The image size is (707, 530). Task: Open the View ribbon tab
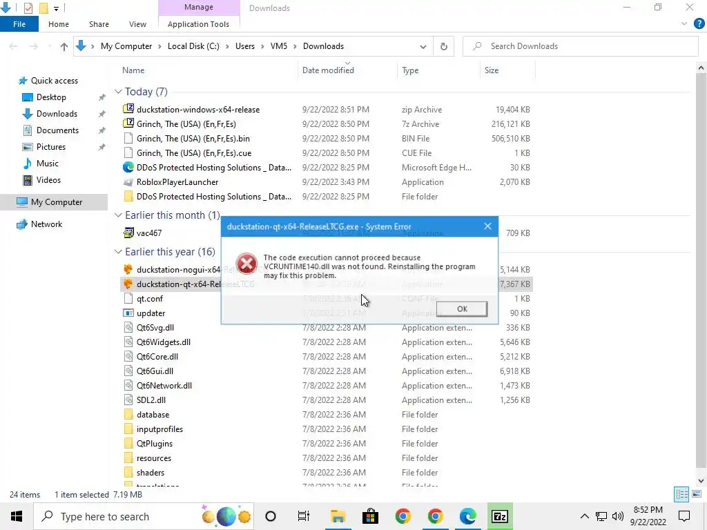click(137, 24)
